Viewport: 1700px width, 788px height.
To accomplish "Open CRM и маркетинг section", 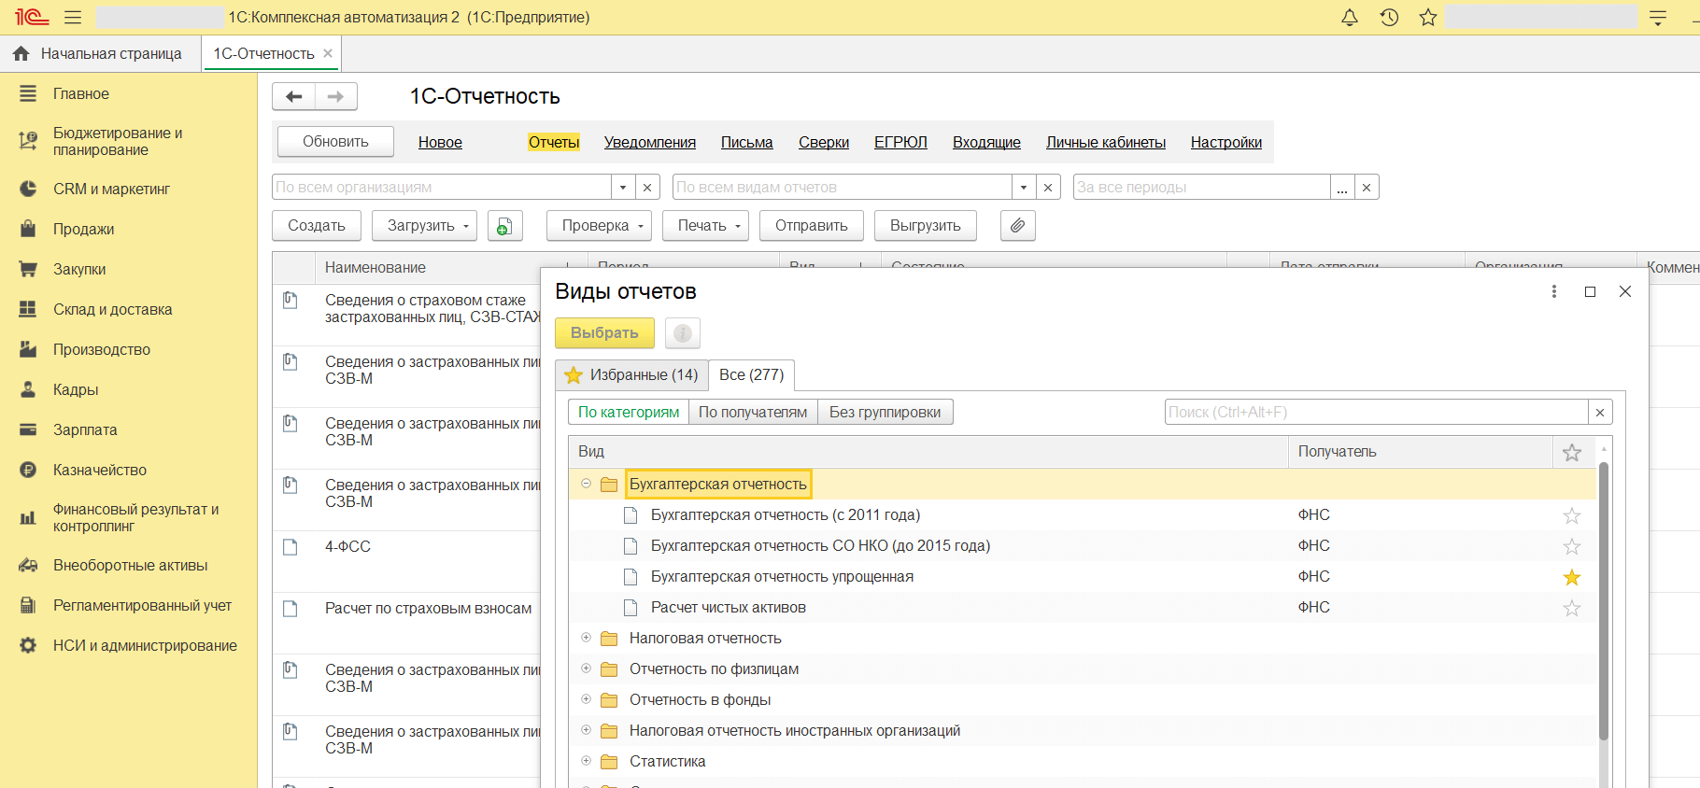I will [111, 189].
